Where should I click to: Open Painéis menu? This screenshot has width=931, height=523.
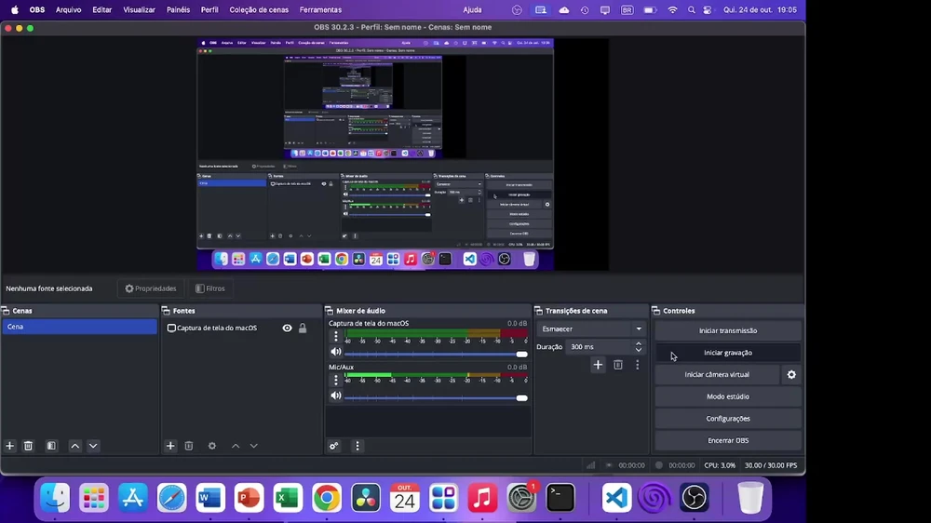pyautogui.click(x=178, y=9)
